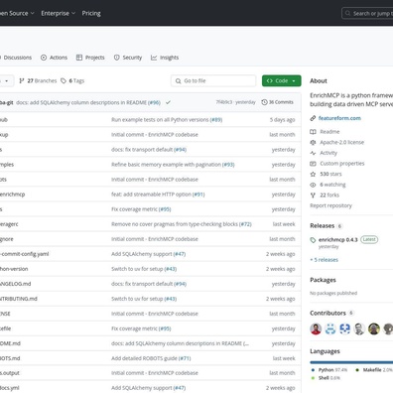View the 6 watching link
Viewport: 393px width, 393px height.
point(332,185)
